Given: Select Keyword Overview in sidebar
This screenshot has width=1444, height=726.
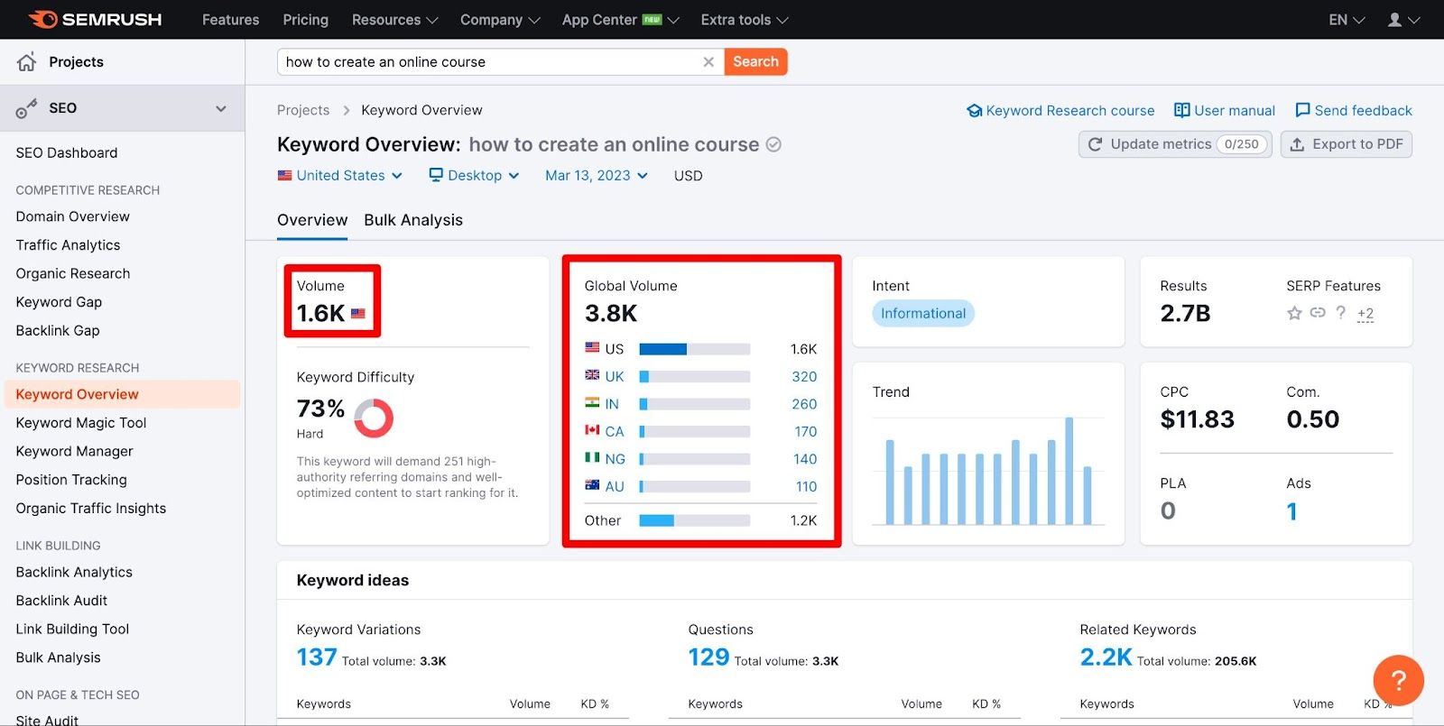Looking at the screenshot, I should coord(123,394).
